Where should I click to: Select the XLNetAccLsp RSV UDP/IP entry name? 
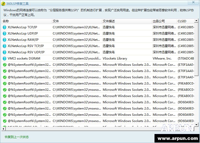(26, 52)
